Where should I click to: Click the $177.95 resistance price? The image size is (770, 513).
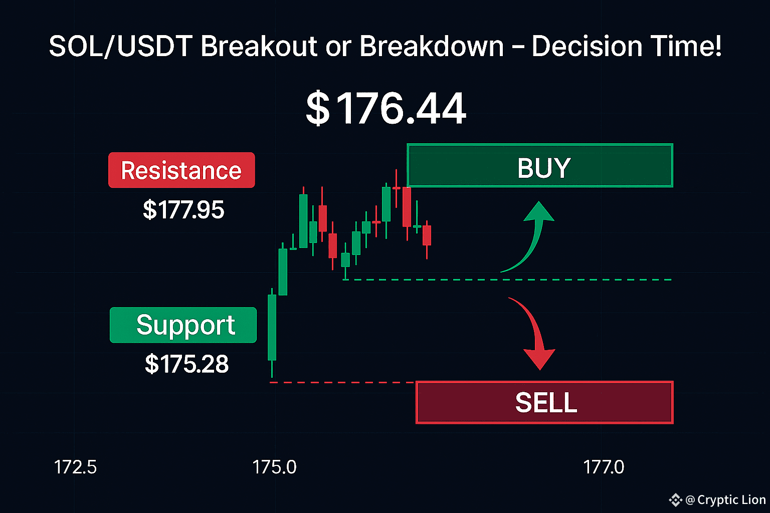click(183, 210)
